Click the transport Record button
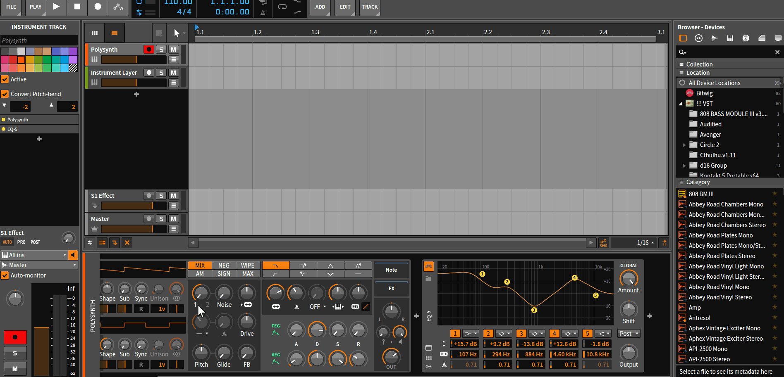 pos(98,7)
